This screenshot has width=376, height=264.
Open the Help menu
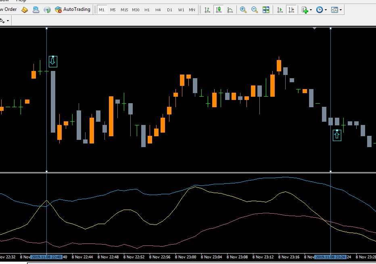[x=21, y=1]
